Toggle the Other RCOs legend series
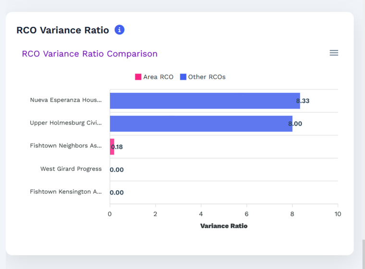365x269 pixels. pyautogui.click(x=203, y=77)
